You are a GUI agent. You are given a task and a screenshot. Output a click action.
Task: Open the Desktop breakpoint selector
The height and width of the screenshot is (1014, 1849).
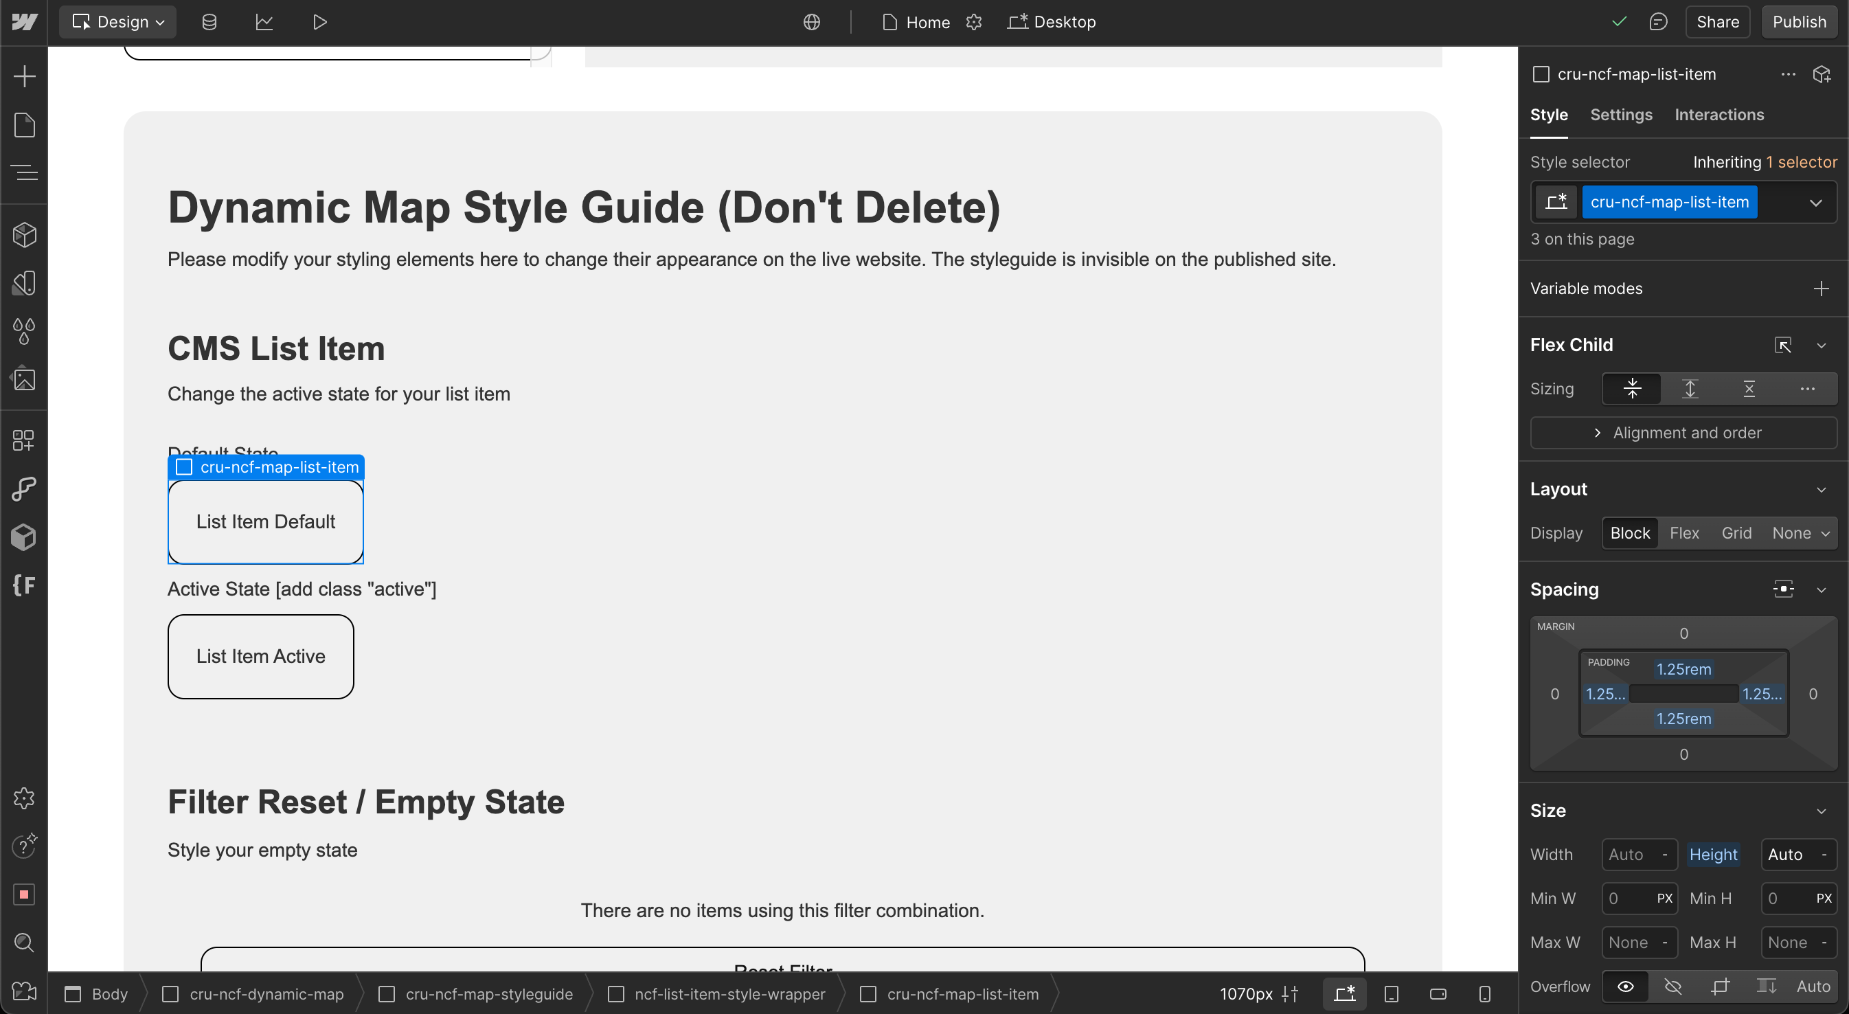[1052, 22]
